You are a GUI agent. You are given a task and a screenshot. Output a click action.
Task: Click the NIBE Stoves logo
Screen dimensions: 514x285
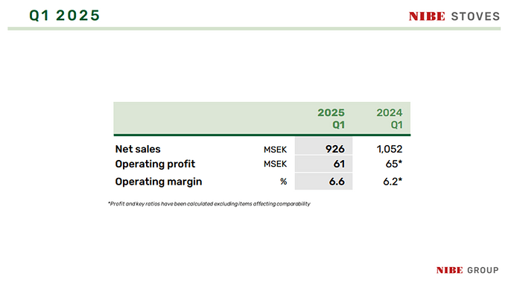(454, 16)
